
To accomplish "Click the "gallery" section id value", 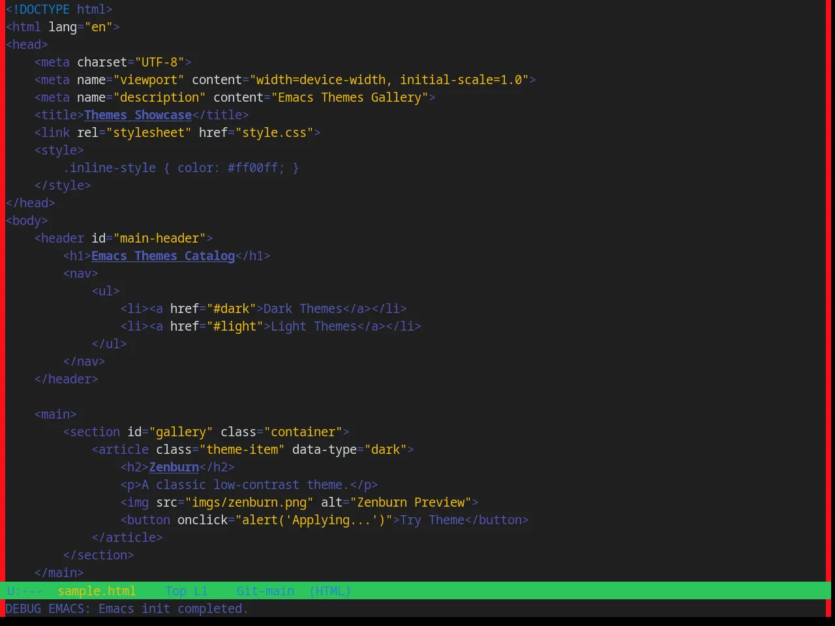I will pos(181,432).
